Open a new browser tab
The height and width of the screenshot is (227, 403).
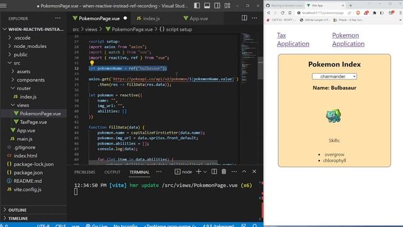pyautogui.click(x=351, y=5)
